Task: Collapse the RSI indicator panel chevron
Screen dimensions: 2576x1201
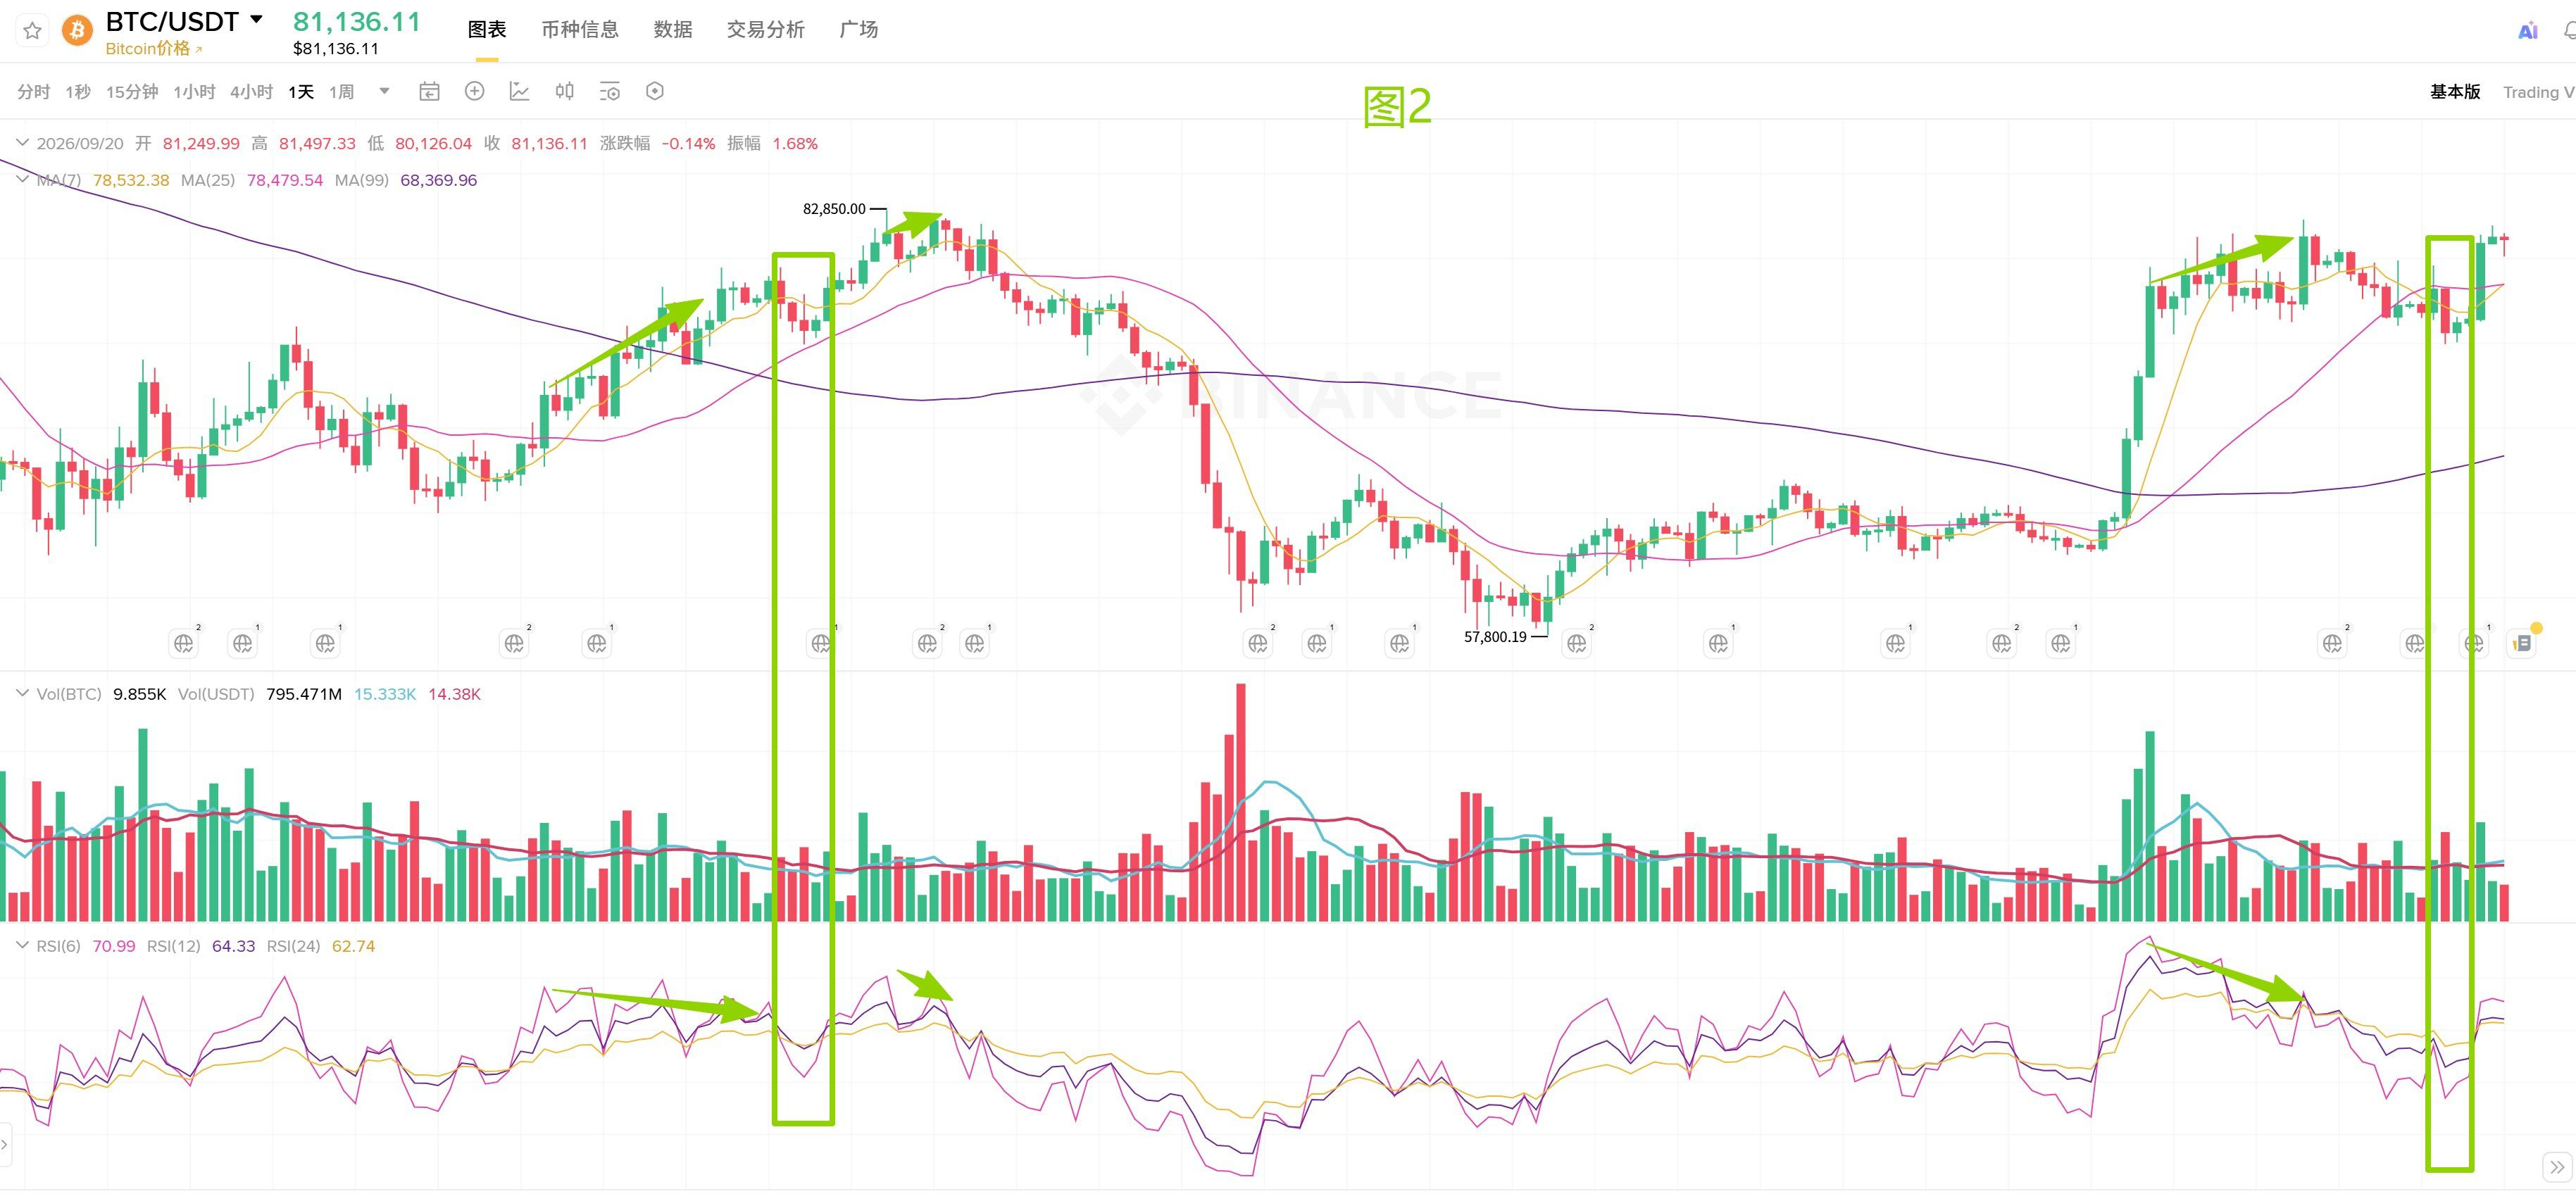Action: (22, 945)
